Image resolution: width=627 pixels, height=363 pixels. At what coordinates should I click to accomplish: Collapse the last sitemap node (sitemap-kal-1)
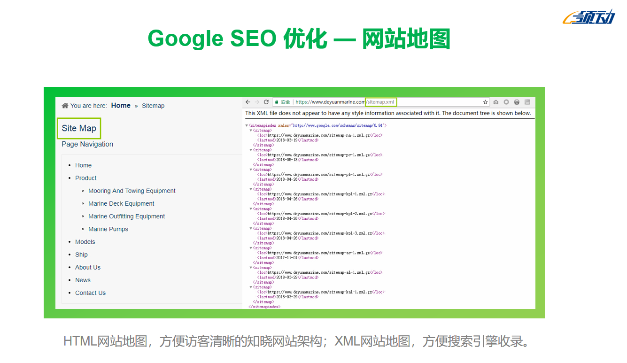(x=251, y=287)
